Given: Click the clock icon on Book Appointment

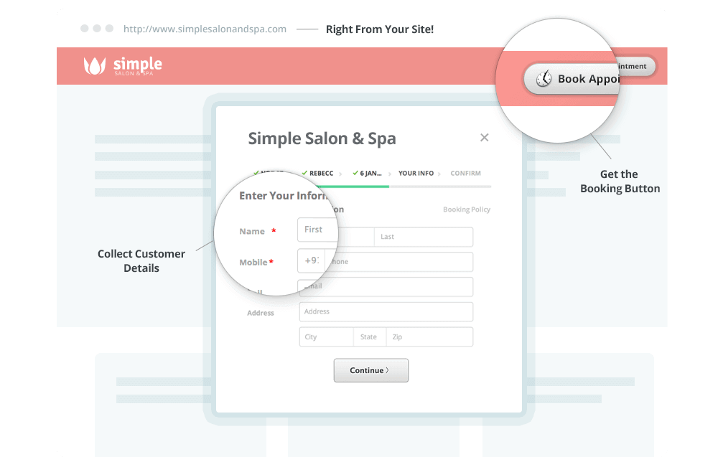Looking at the screenshot, I should point(544,79).
